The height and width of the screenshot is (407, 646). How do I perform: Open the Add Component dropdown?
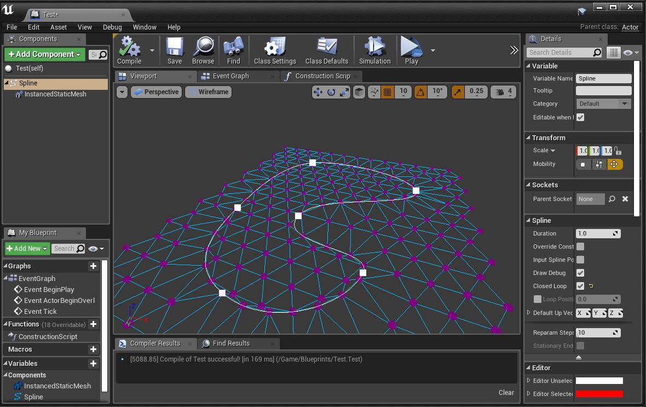45,54
